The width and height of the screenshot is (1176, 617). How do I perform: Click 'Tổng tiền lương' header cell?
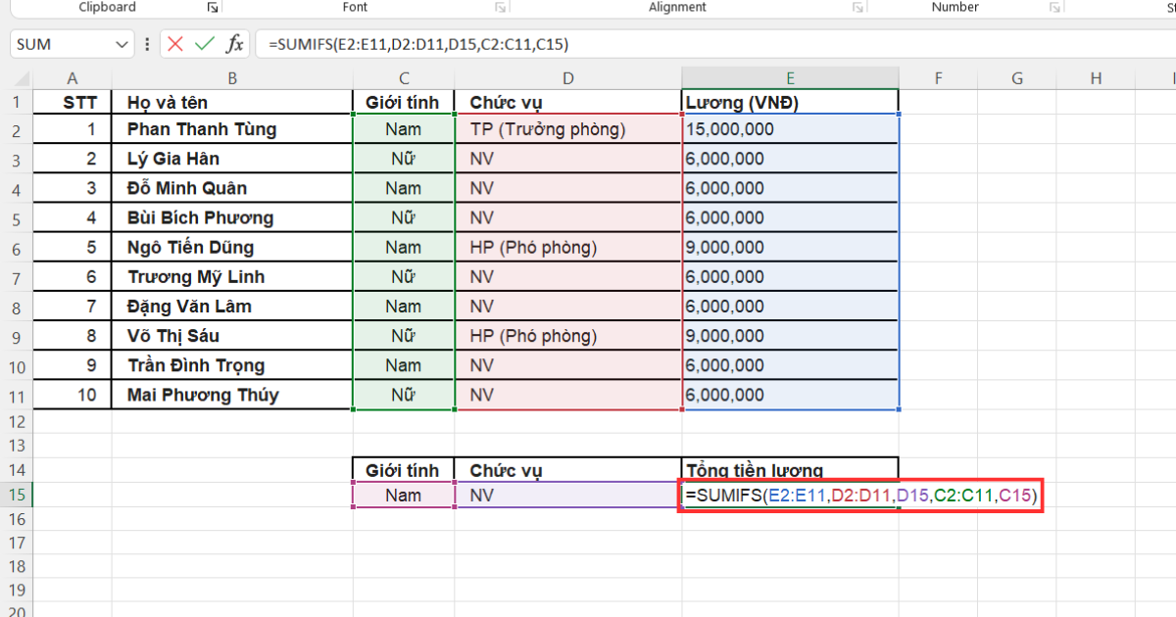pyautogui.click(x=791, y=470)
